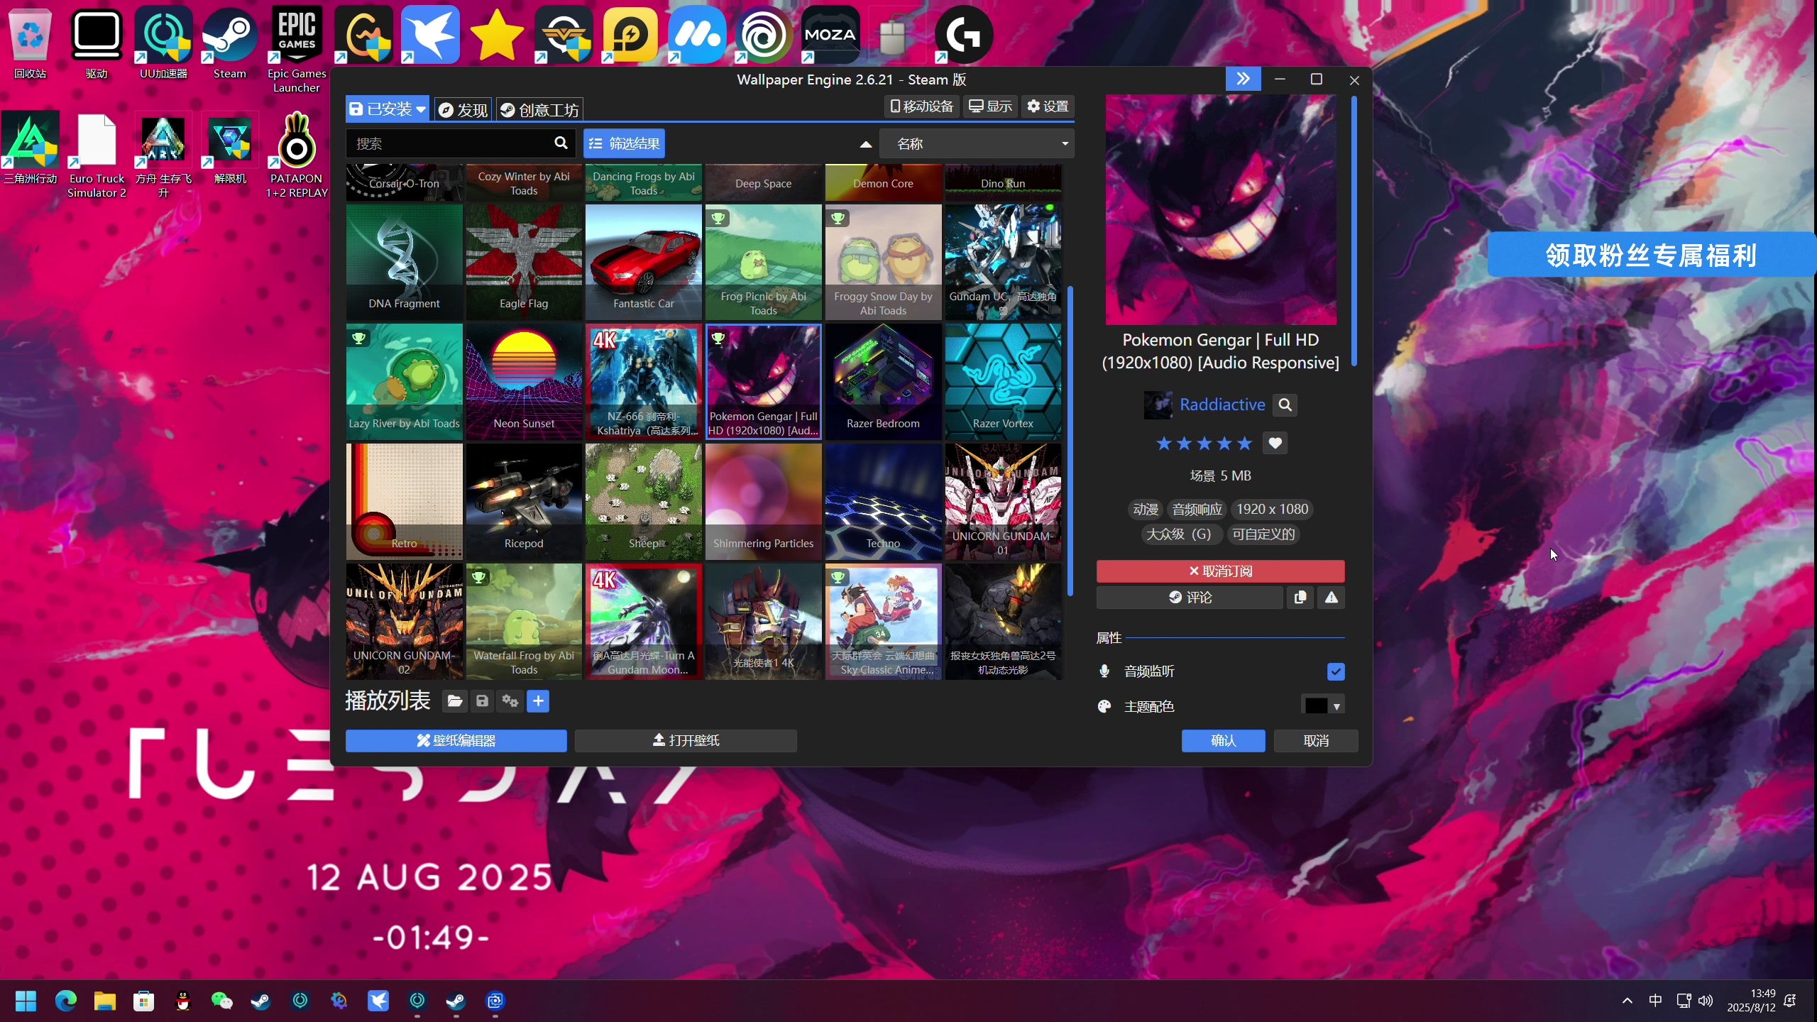The height and width of the screenshot is (1022, 1817).
Task: Collapse side panel with double-arrow icon
Action: (x=1243, y=79)
